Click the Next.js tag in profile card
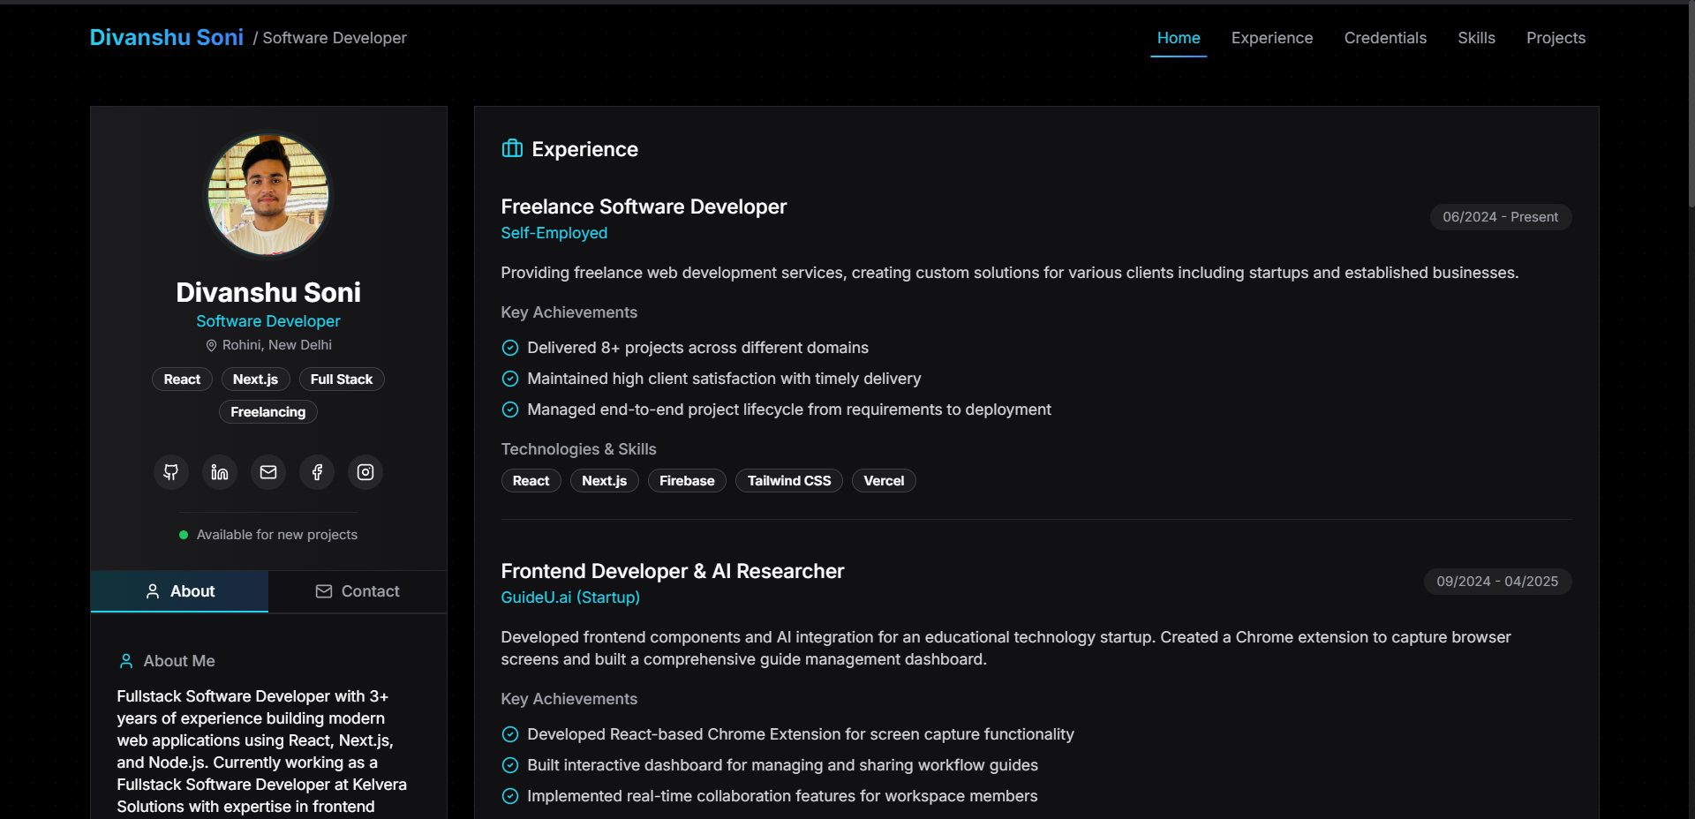Image resolution: width=1695 pixels, height=819 pixels. point(255,379)
